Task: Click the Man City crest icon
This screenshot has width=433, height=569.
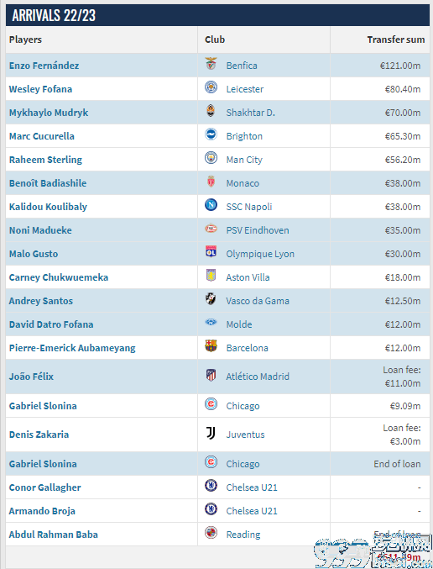Action: click(x=211, y=158)
